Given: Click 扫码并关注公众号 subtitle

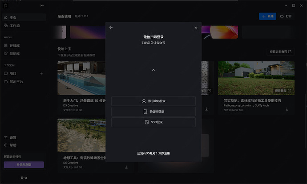Looking at the screenshot, I should tap(153, 43).
